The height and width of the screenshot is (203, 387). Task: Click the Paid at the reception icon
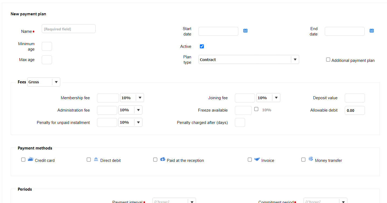point(163,159)
